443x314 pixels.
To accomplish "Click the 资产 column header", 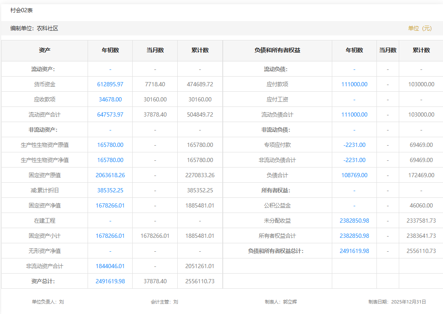I will tap(45, 50).
